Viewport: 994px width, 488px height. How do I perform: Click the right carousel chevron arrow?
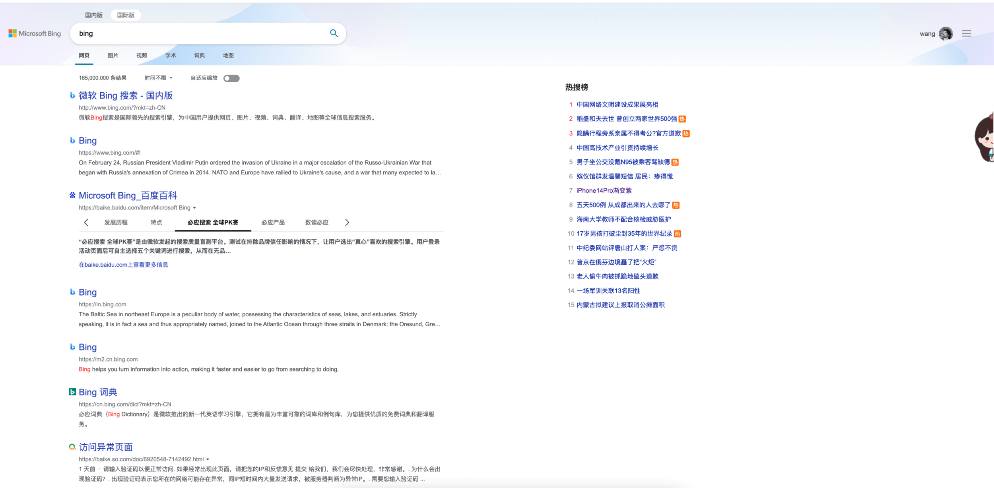click(x=347, y=223)
